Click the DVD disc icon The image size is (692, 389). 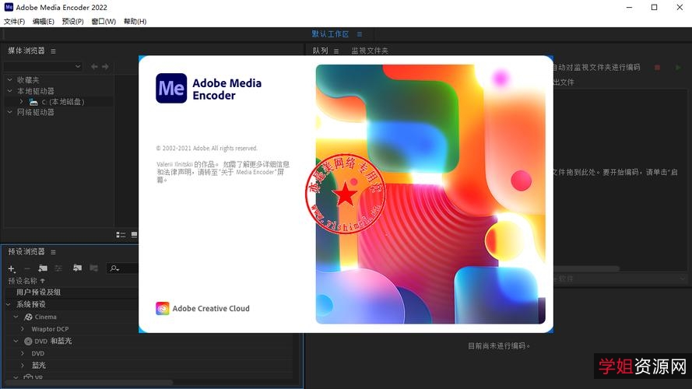(28, 341)
